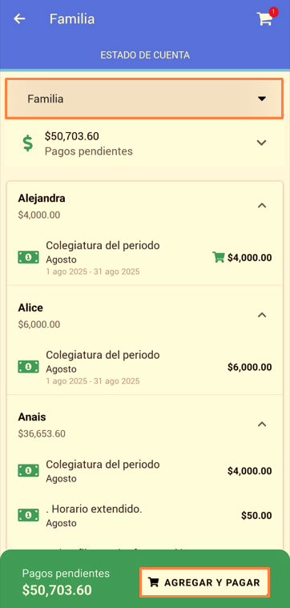
Task: Open the shopping cart with badge
Action: point(266,18)
